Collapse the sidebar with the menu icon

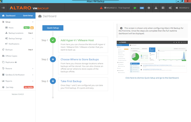(3, 8)
